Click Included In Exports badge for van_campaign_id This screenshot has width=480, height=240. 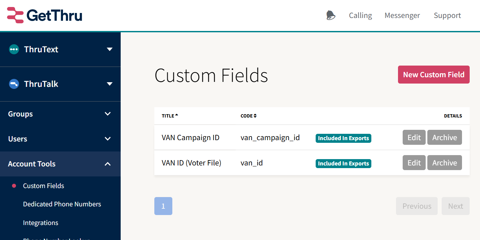pos(343,138)
